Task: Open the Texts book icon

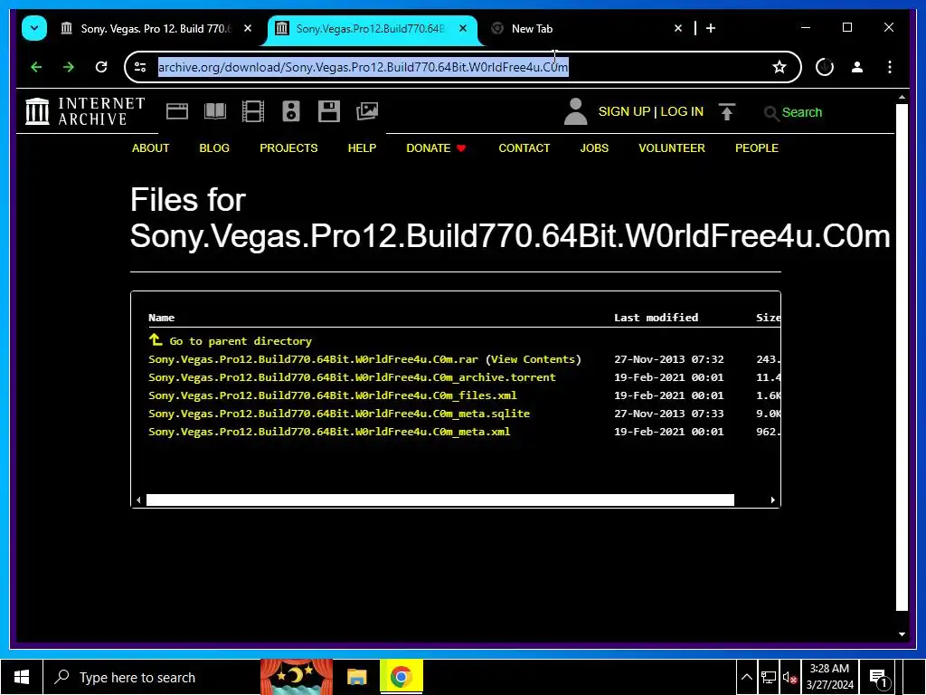Action: pos(215,111)
